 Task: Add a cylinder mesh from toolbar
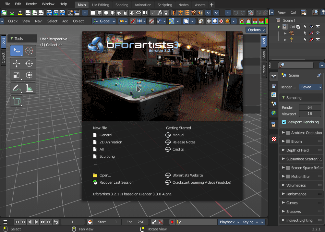[x=126, y=13]
